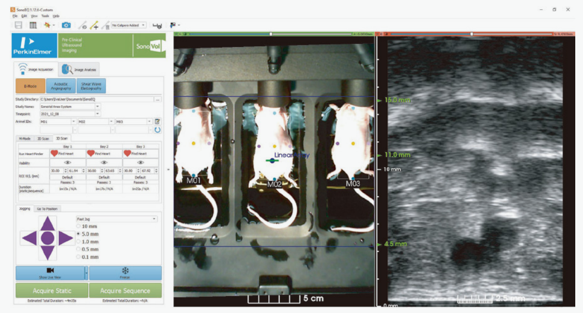Select the 1.0 mm jog step
The image size is (583, 313).
coord(78,242)
